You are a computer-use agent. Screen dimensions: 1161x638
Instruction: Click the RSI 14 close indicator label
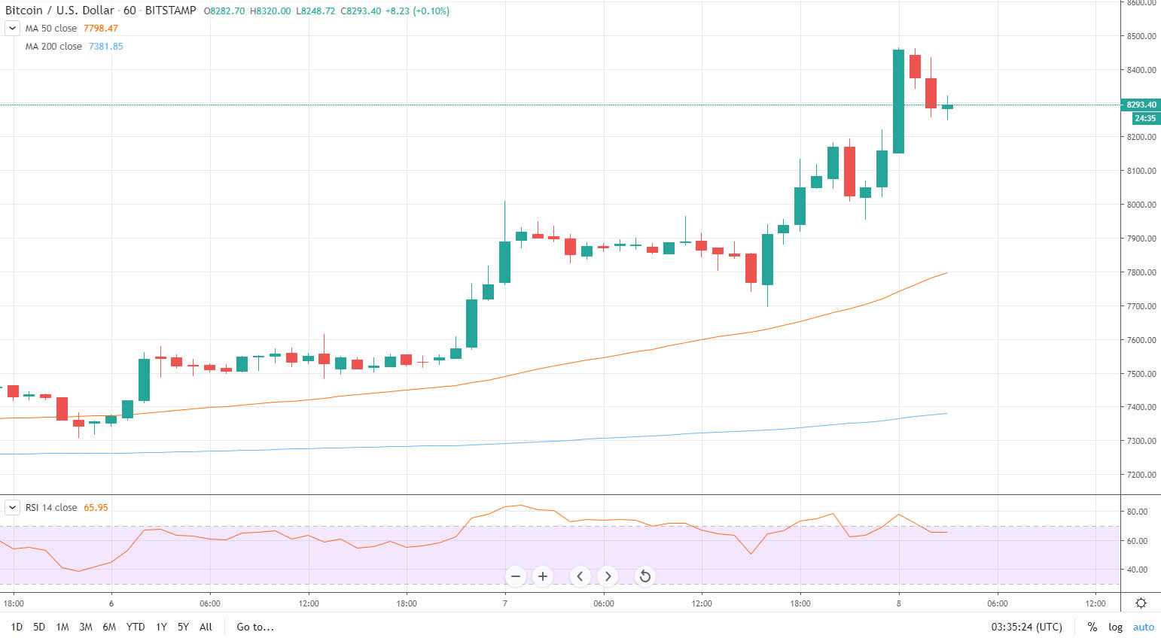(51, 508)
